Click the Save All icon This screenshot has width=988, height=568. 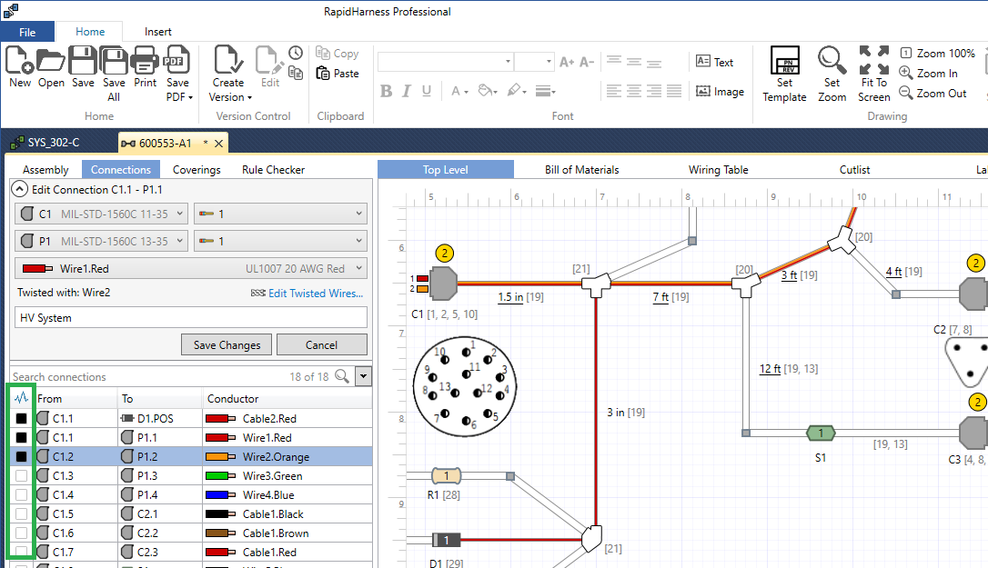click(114, 61)
